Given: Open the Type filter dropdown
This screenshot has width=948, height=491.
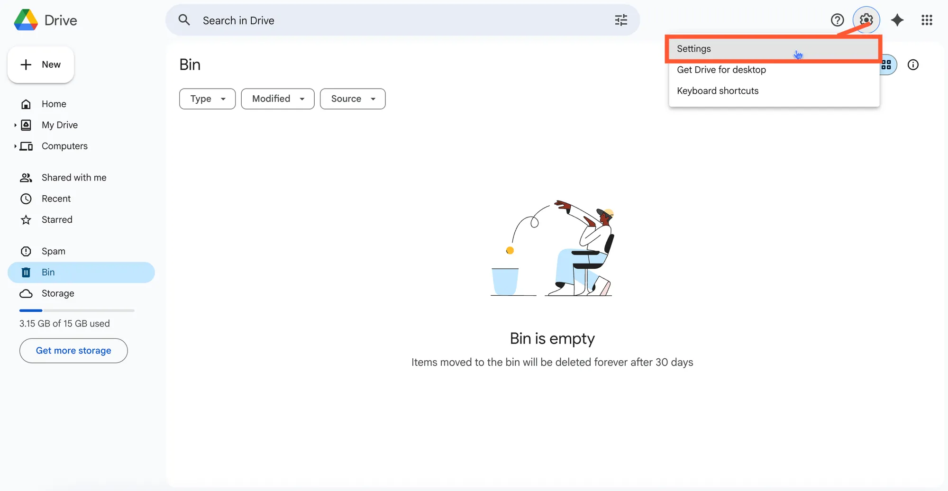Looking at the screenshot, I should coord(207,99).
